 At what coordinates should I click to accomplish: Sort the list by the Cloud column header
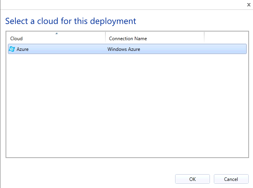(56, 38)
